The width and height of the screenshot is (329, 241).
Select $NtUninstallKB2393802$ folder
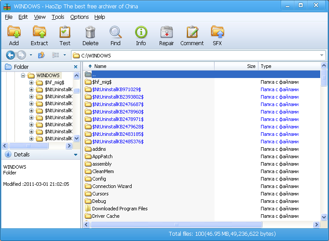[x=118, y=97]
